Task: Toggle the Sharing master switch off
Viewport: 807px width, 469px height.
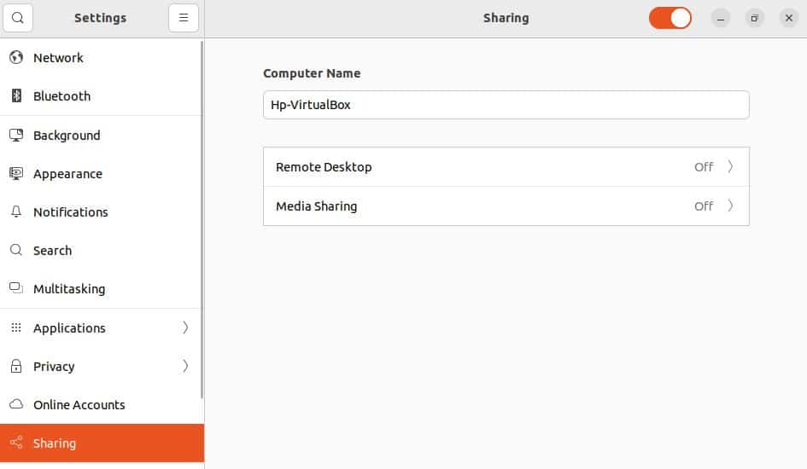Action: (670, 18)
